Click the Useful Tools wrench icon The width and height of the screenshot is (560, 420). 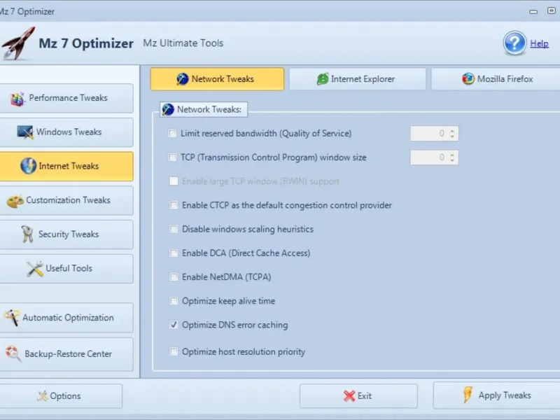34,269
